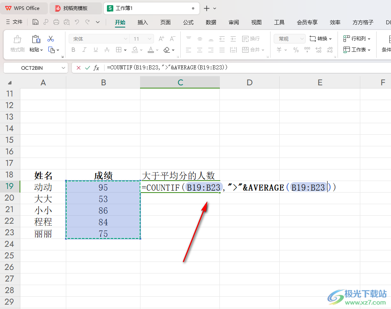Toggle middle vertical alignment

point(200,39)
